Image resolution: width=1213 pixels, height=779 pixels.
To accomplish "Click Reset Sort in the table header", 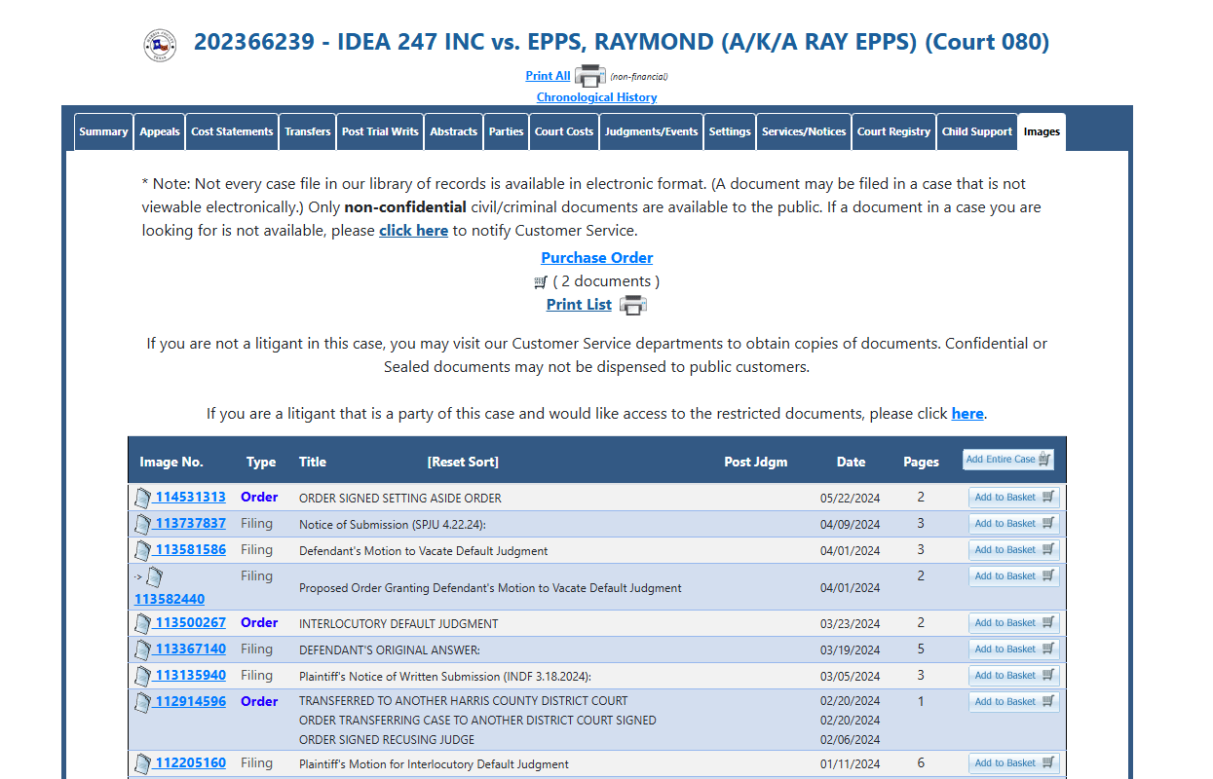I will (x=463, y=463).
